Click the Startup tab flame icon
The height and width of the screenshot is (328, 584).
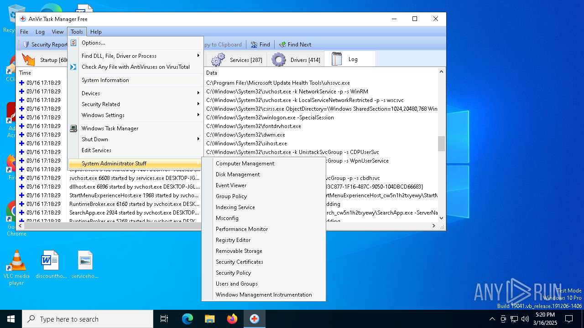click(x=28, y=60)
